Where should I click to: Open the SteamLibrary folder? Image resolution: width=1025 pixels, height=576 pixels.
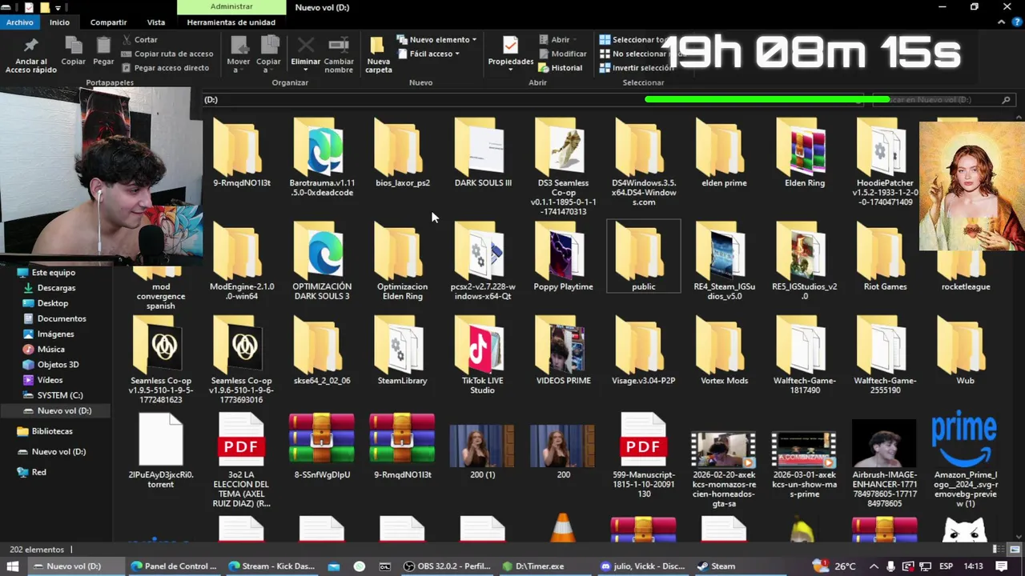click(402, 352)
